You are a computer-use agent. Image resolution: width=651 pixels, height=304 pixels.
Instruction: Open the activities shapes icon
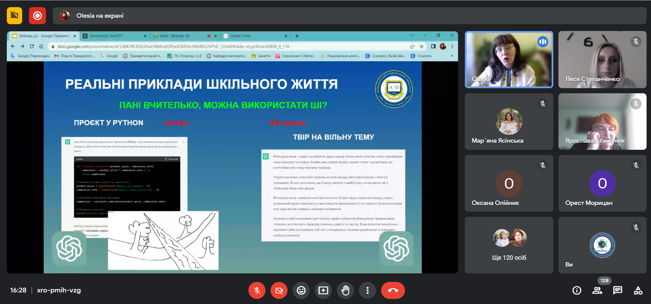638,290
